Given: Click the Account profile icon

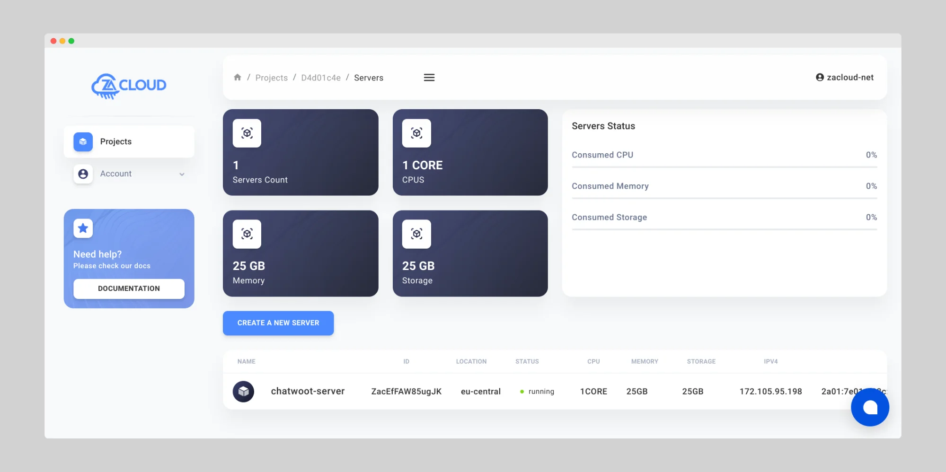Looking at the screenshot, I should pyautogui.click(x=83, y=174).
